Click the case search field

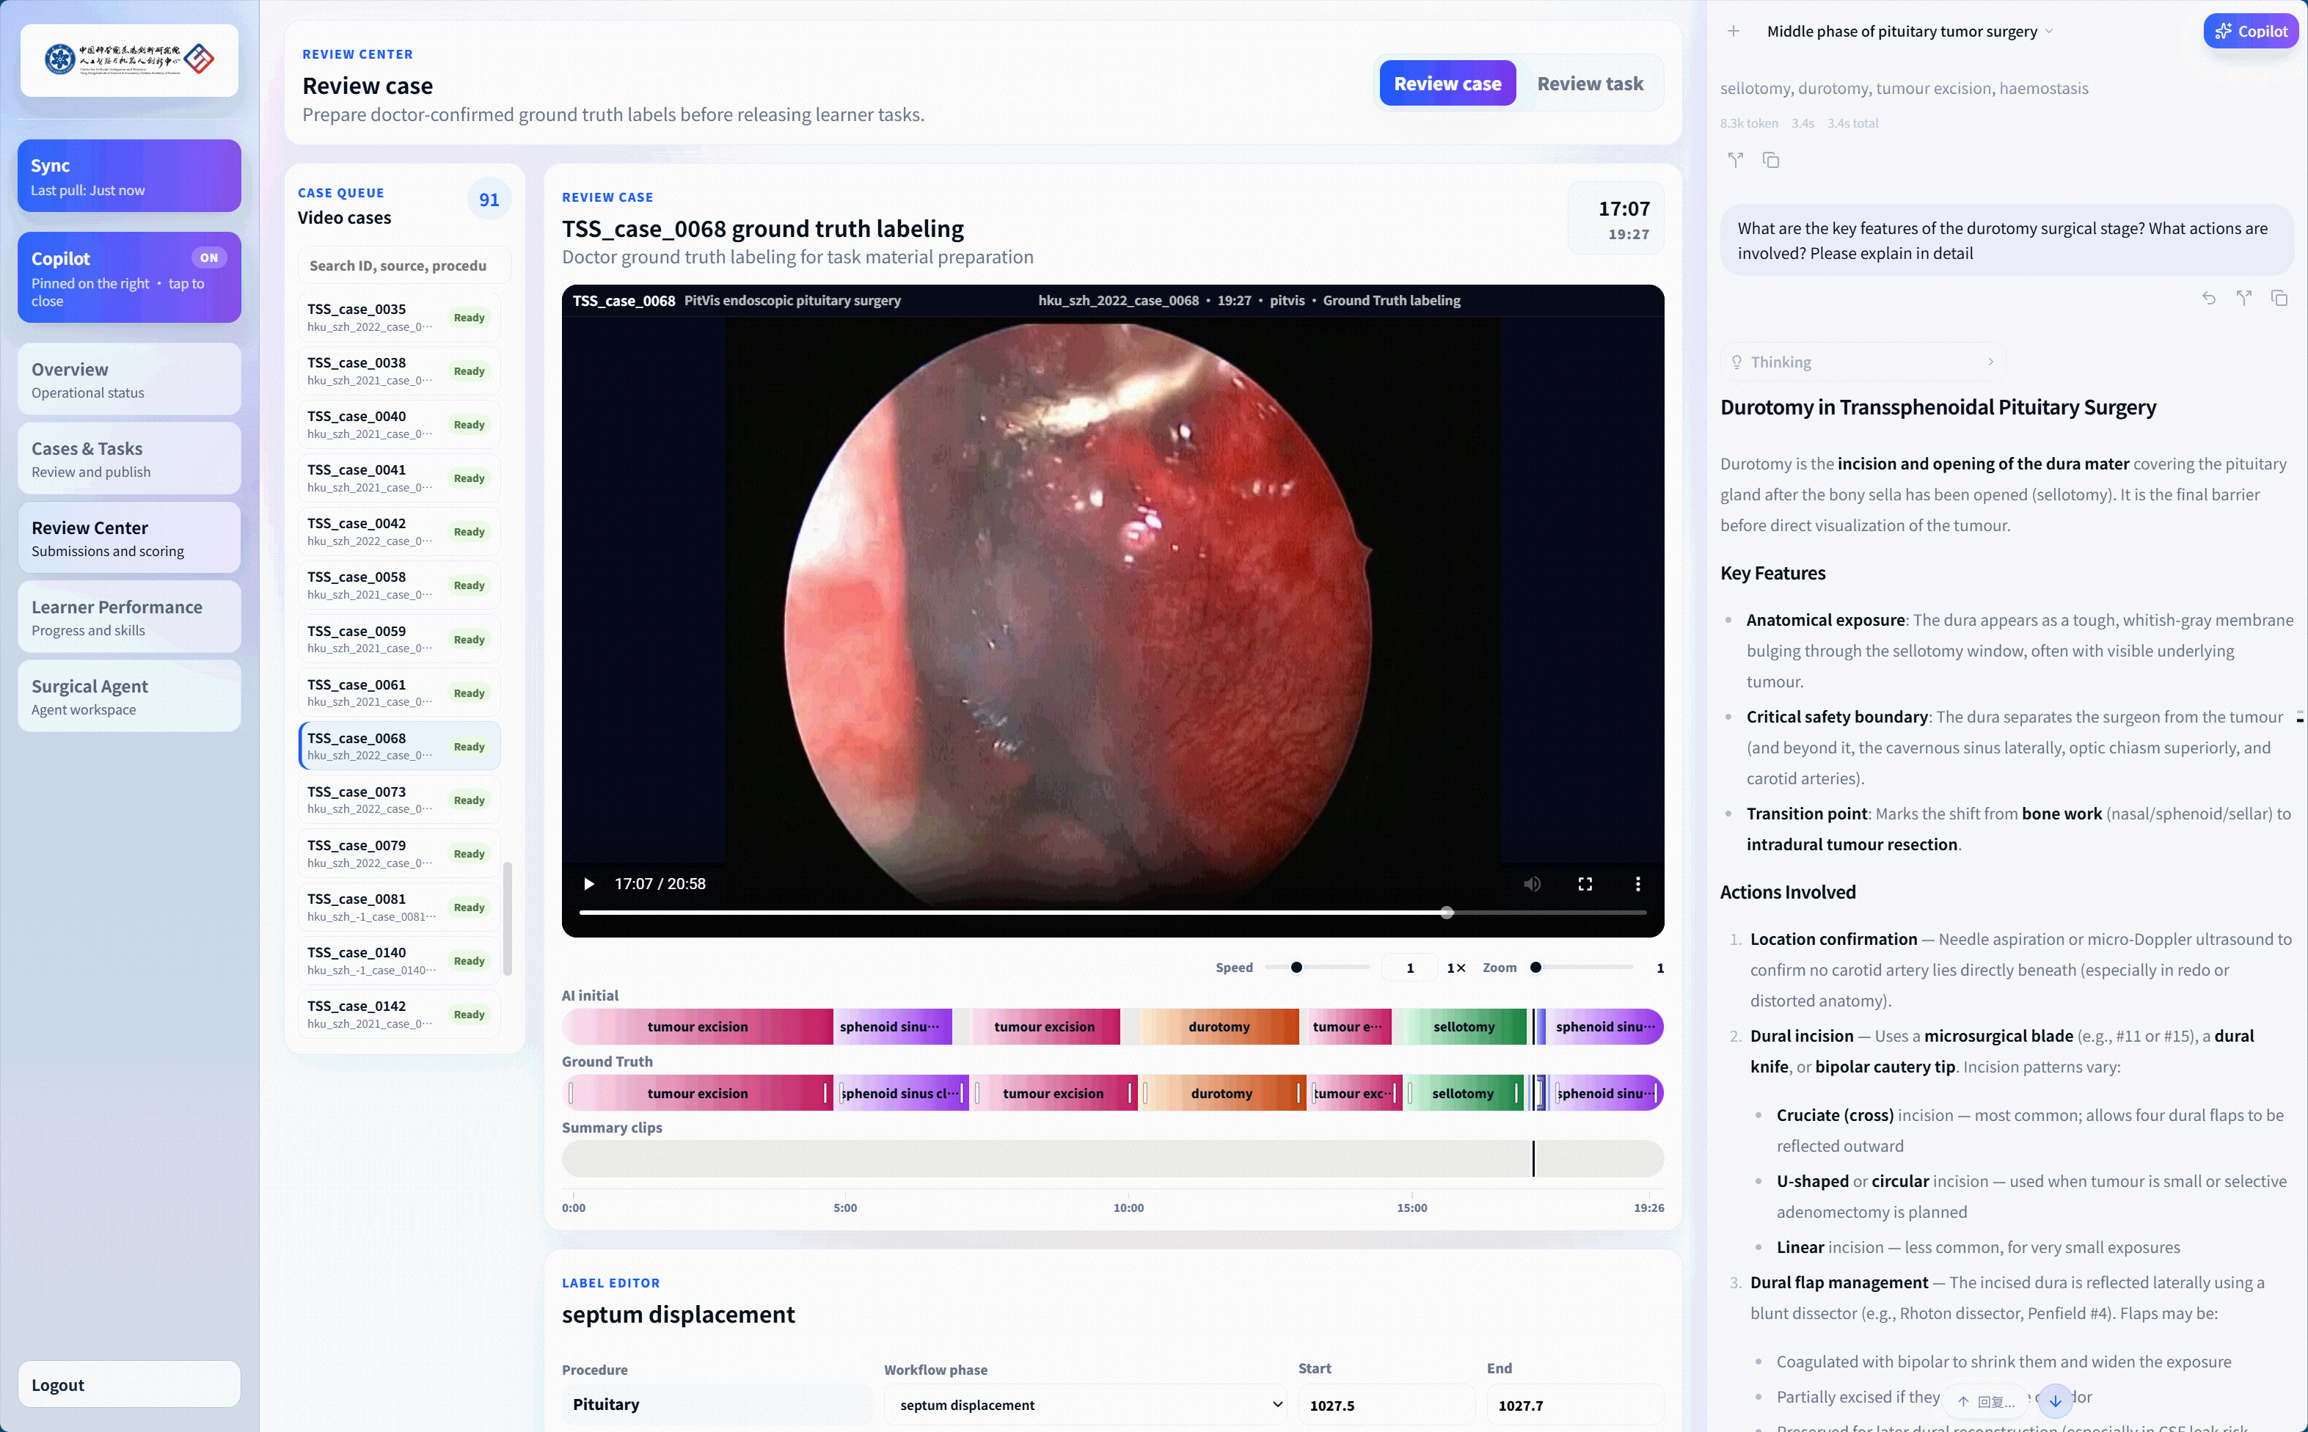pyautogui.click(x=404, y=265)
